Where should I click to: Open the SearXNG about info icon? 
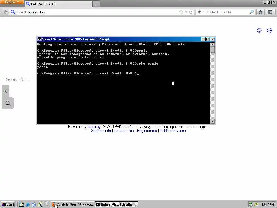tap(259, 30)
